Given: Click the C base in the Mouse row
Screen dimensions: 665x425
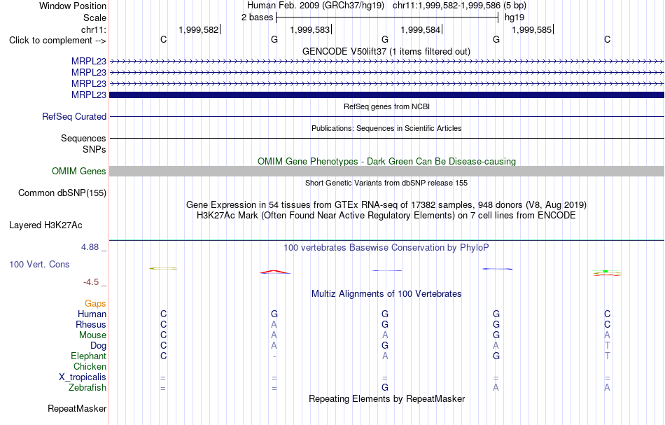Looking at the screenshot, I should 163,335.
